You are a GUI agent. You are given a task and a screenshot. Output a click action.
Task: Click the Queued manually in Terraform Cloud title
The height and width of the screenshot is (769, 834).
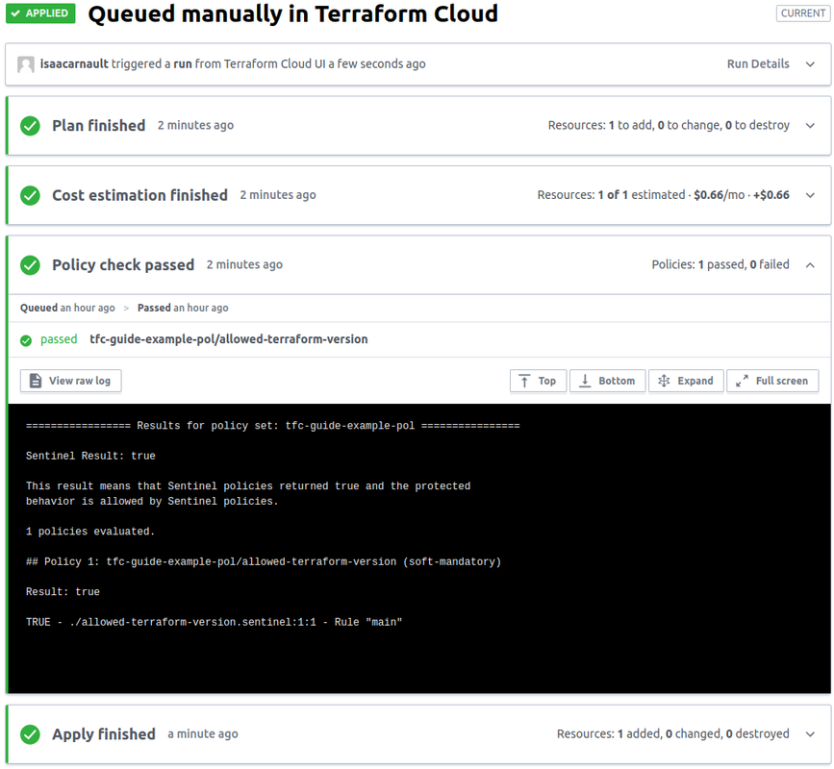click(x=293, y=13)
